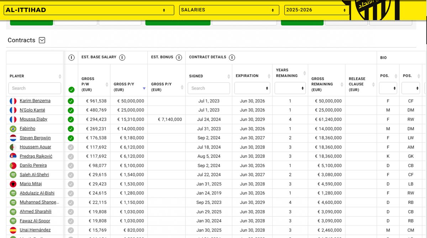This screenshot has height=238, width=427.
Task: Click the Player search input field
Action: 35,88
